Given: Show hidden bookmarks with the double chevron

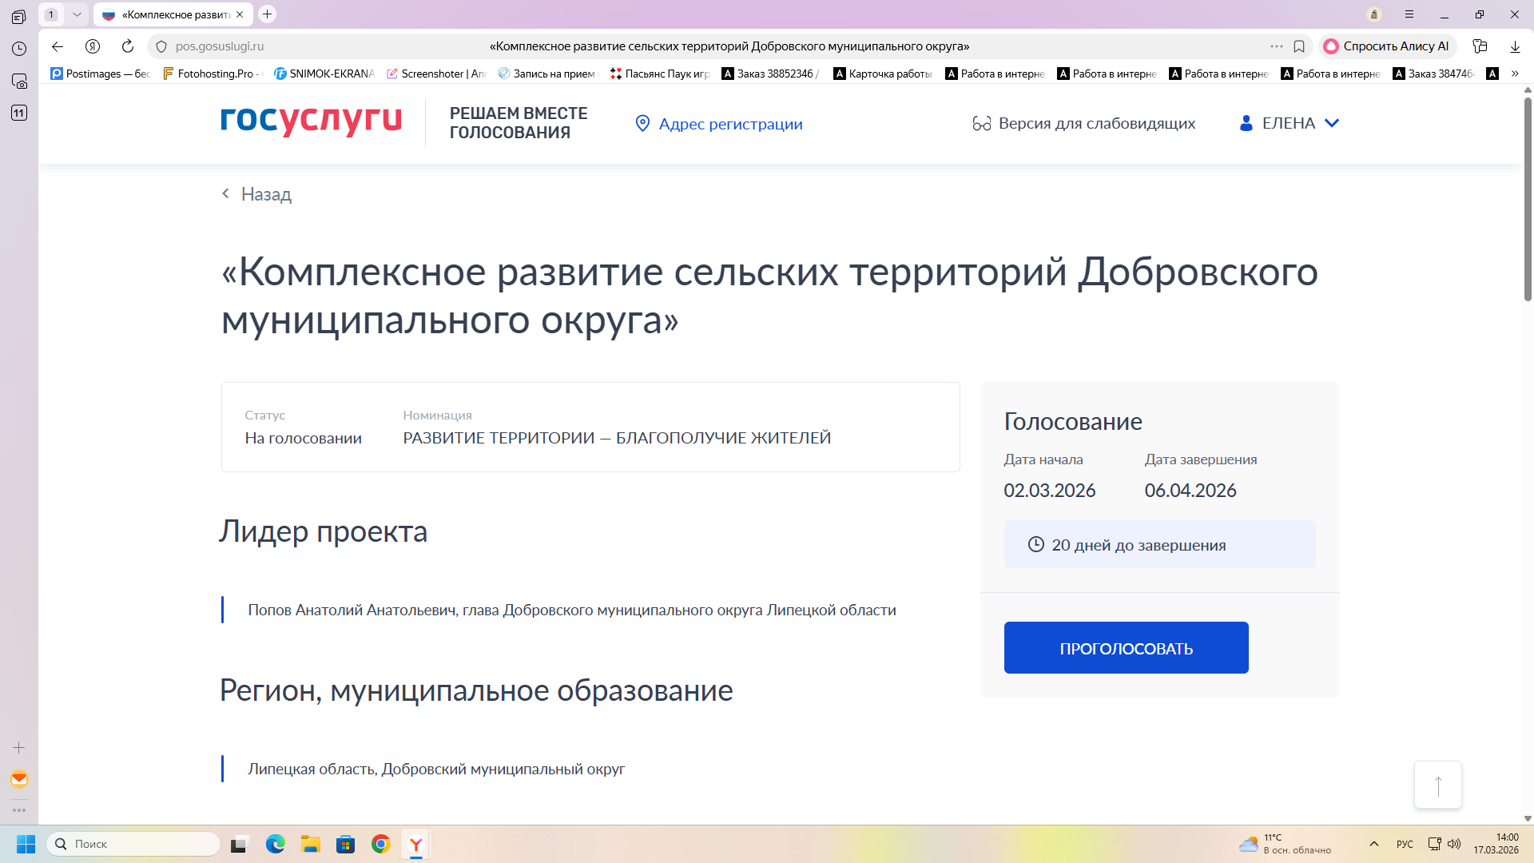Looking at the screenshot, I should [1515, 74].
